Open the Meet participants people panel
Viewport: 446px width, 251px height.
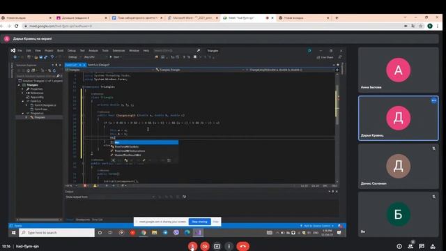coord(410,246)
